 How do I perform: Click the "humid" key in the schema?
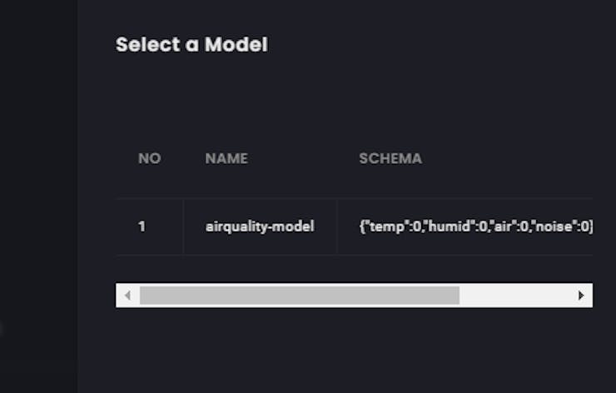pos(436,226)
